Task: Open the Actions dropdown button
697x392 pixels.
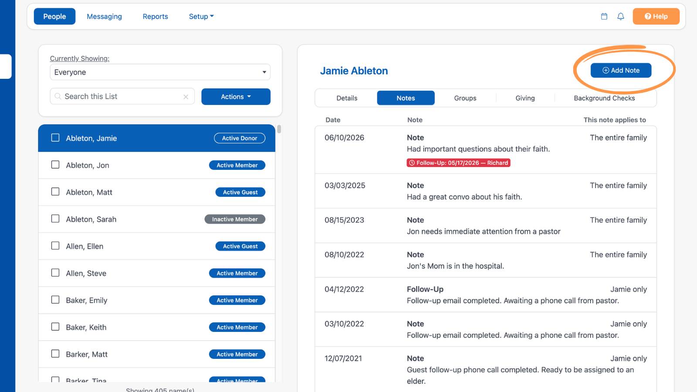Action: (x=236, y=97)
